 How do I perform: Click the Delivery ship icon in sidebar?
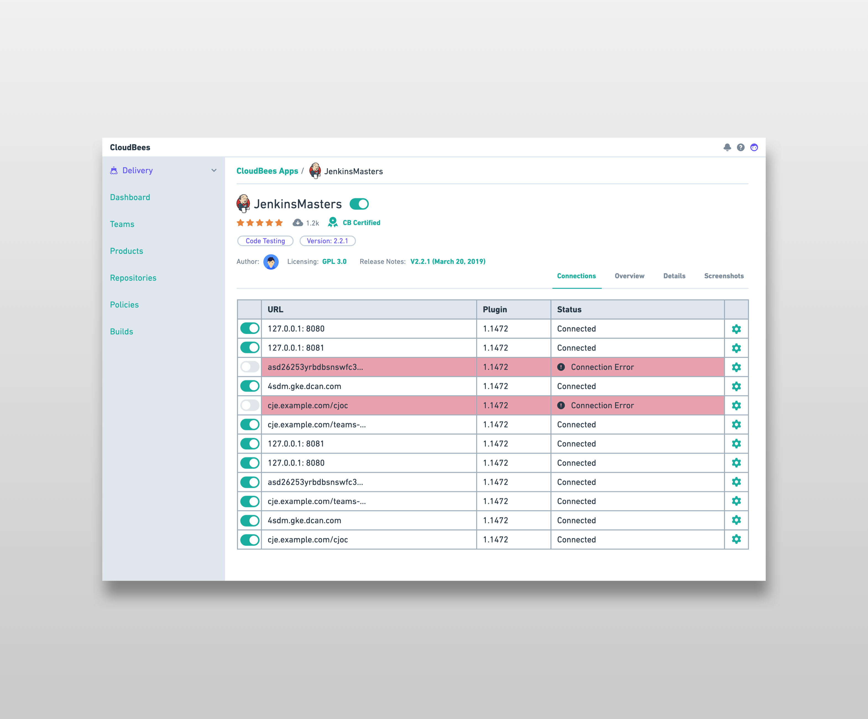point(114,170)
